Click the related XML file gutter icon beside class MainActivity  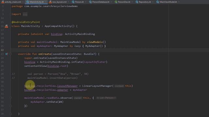(7, 26)
